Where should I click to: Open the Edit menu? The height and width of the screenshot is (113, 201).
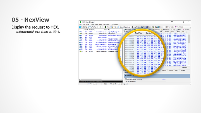[x=84, y=25]
